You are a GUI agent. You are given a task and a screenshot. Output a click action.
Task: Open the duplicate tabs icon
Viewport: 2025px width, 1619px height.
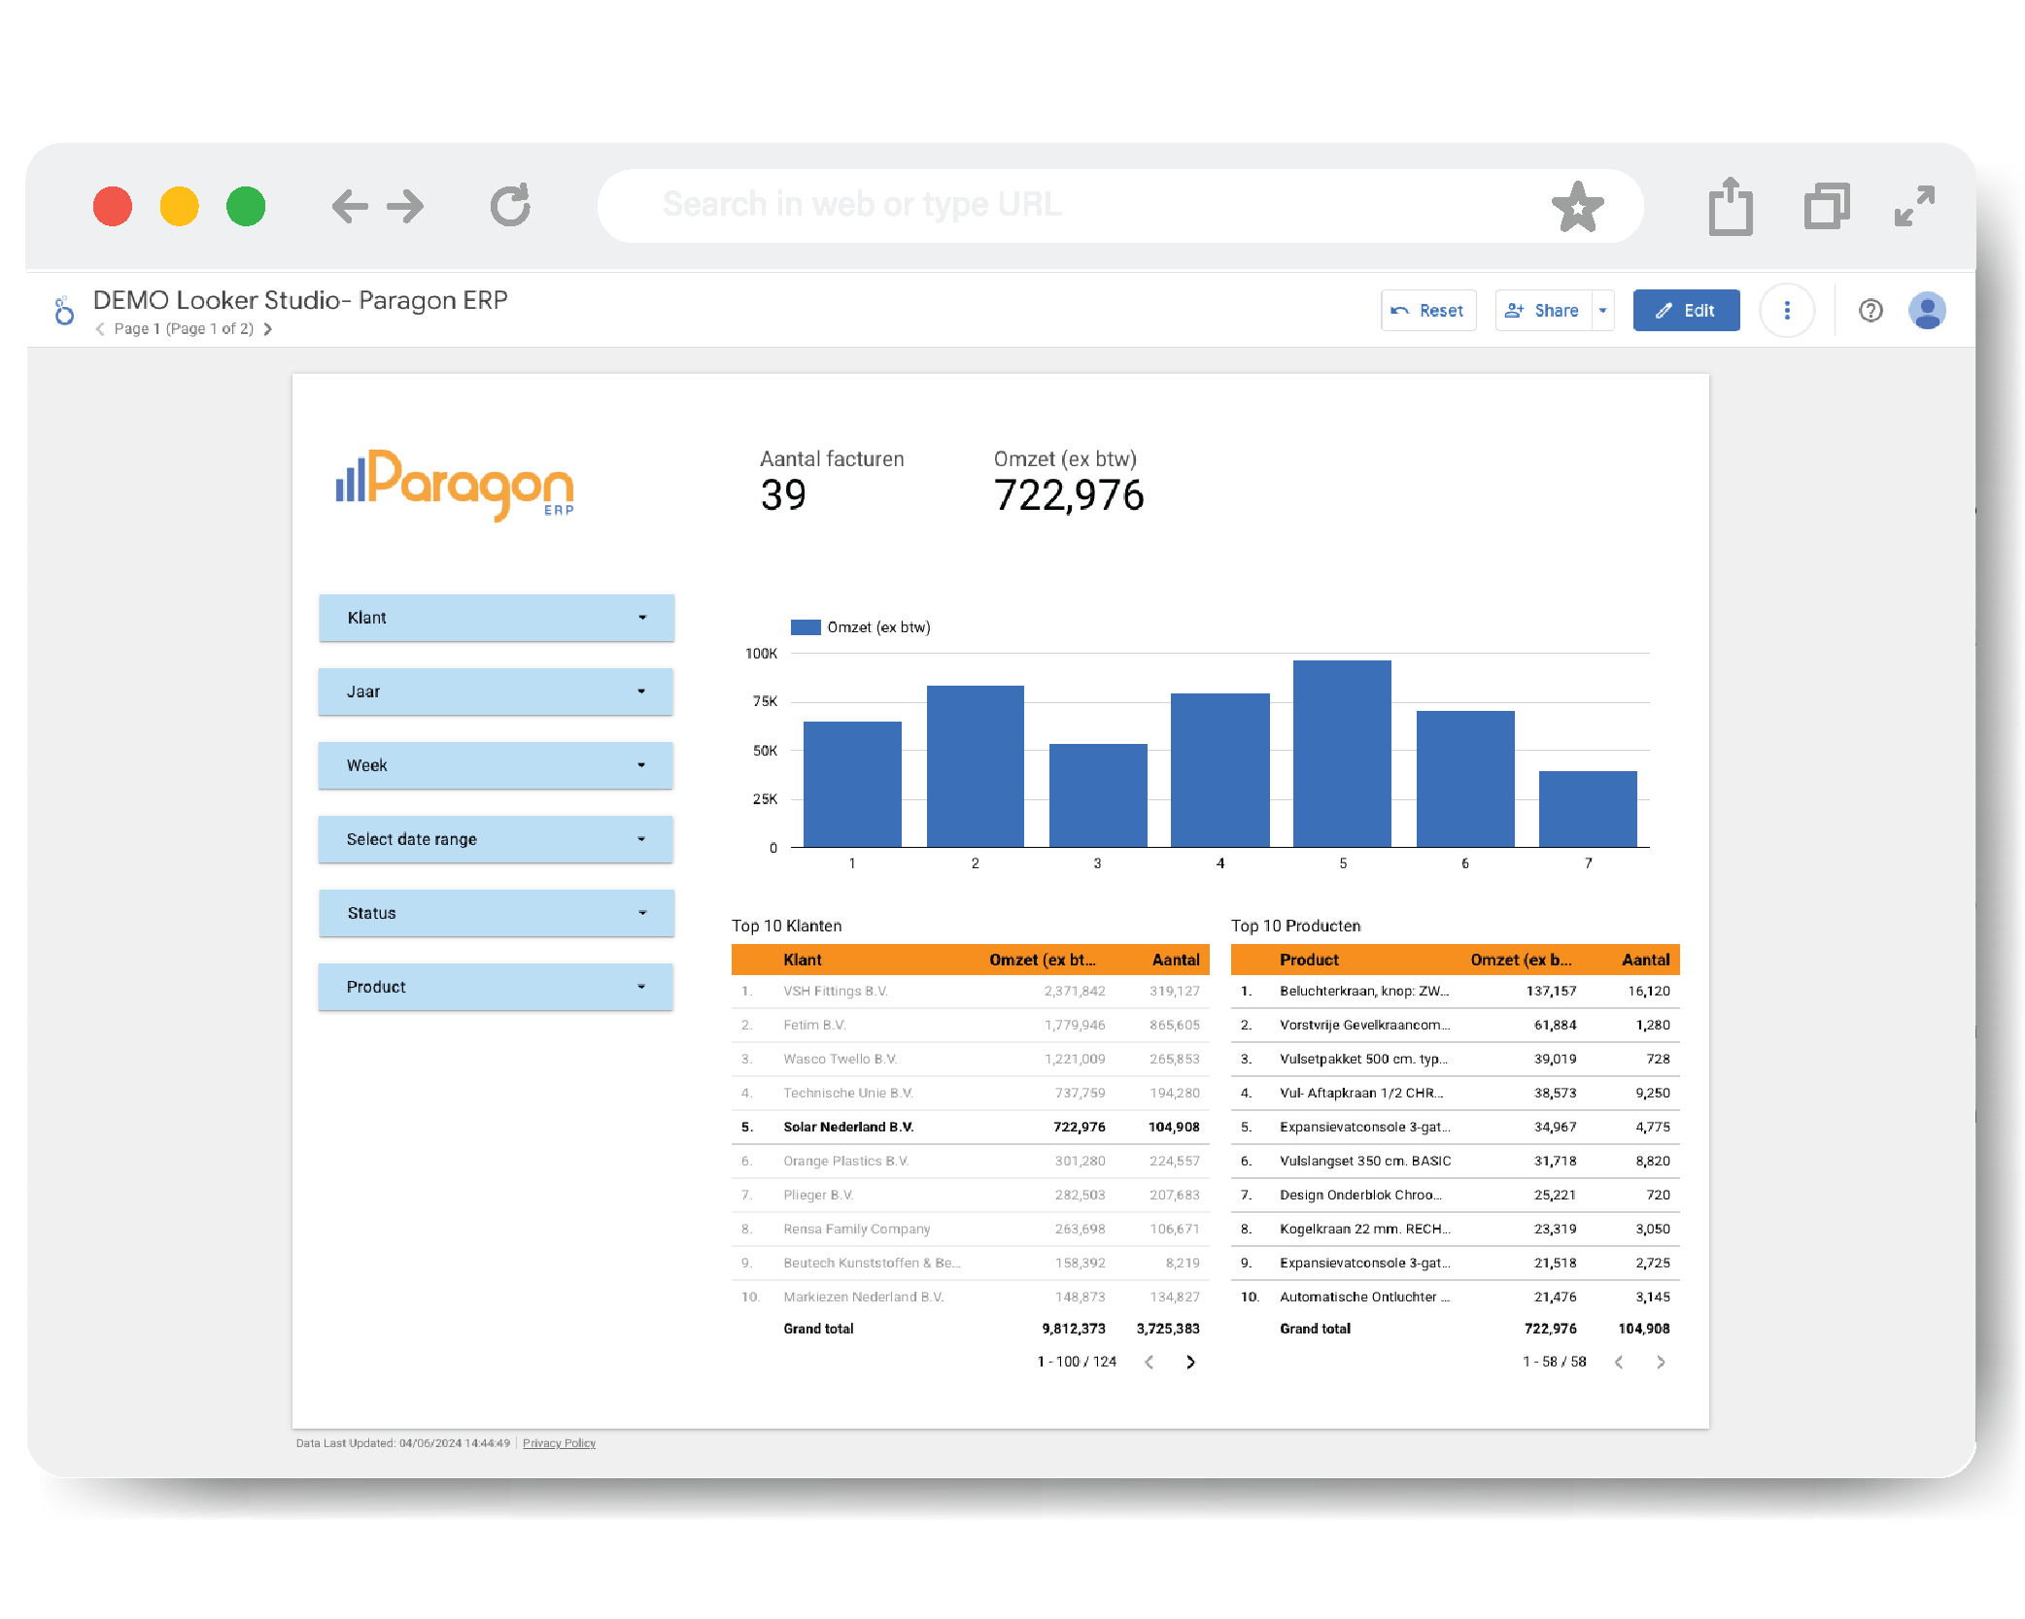tap(1827, 206)
